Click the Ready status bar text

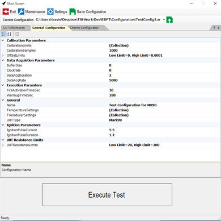pos(5,218)
